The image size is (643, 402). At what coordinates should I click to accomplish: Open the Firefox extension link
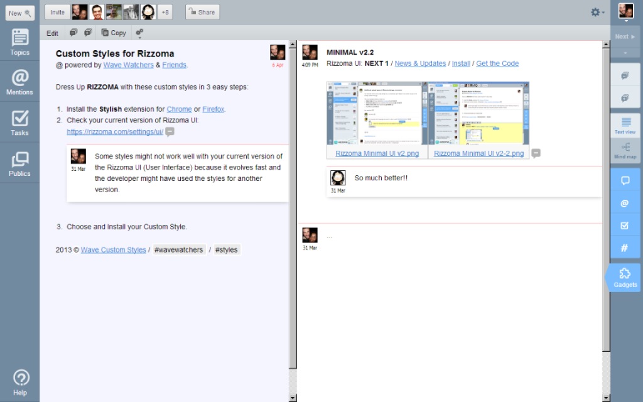(x=213, y=109)
